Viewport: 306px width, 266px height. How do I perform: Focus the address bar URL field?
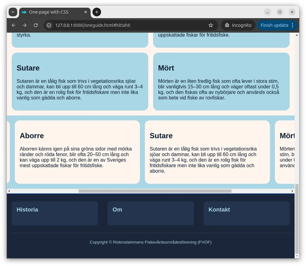[126, 25]
